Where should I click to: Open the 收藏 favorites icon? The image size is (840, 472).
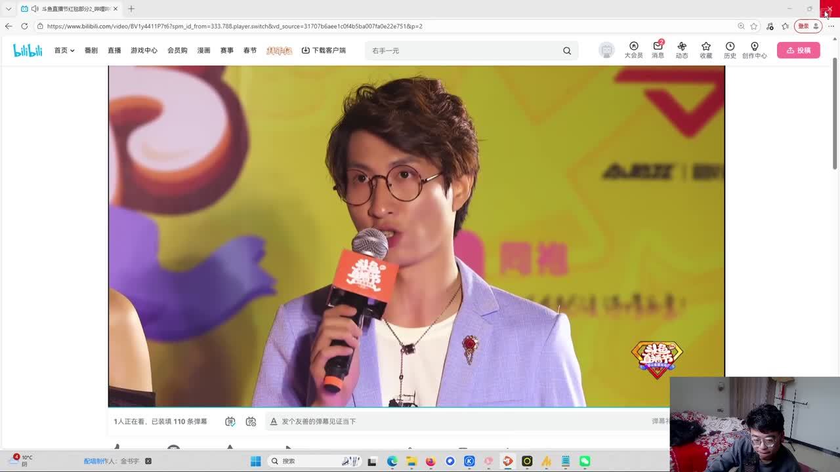(x=706, y=50)
